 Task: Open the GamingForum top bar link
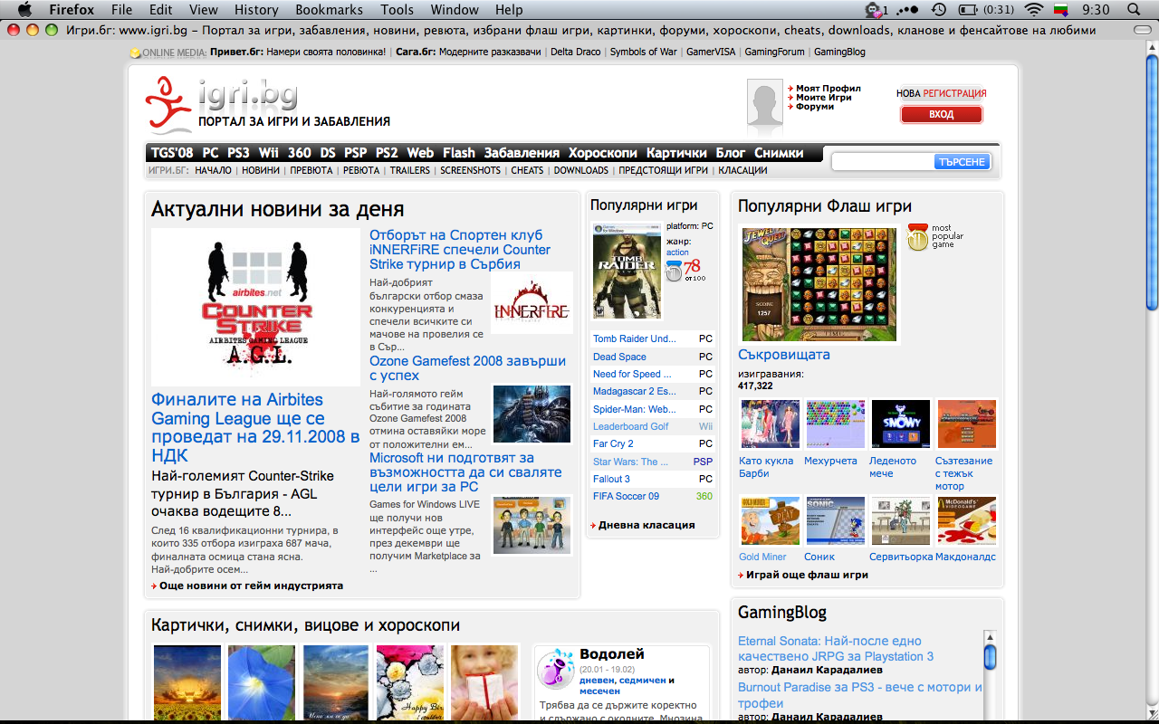[x=774, y=52]
